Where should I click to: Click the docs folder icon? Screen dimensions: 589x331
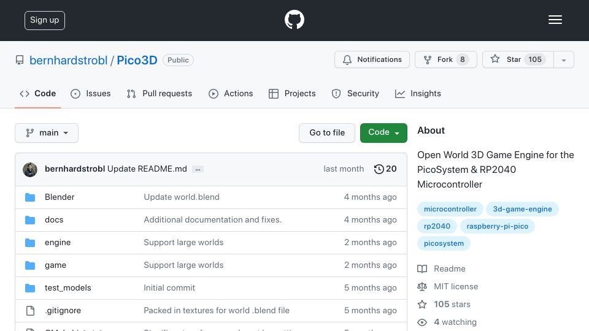coord(30,220)
